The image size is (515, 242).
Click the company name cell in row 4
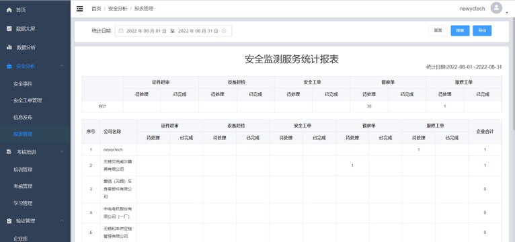pos(118,213)
